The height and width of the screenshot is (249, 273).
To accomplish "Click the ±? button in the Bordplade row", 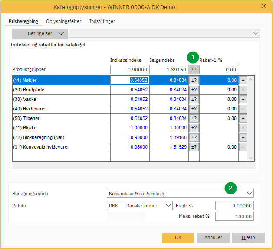I will tap(194, 90).
